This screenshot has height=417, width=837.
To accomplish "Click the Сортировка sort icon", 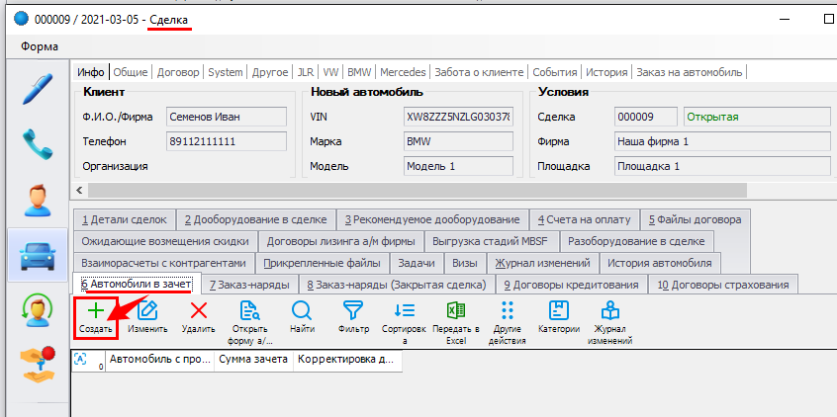I will point(404,311).
